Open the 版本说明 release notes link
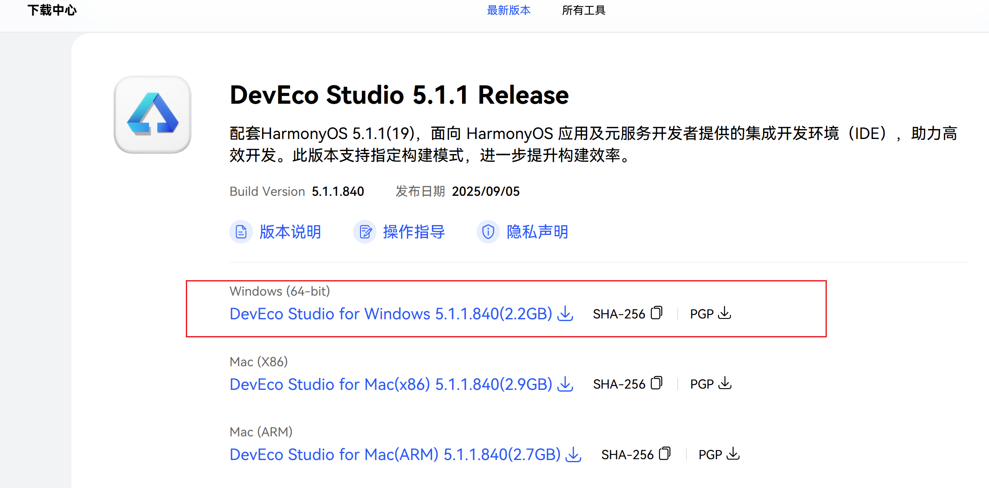 tap(290, 232)
